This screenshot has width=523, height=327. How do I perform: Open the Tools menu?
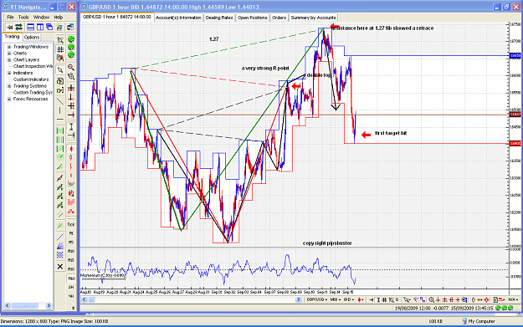[23, 17]
